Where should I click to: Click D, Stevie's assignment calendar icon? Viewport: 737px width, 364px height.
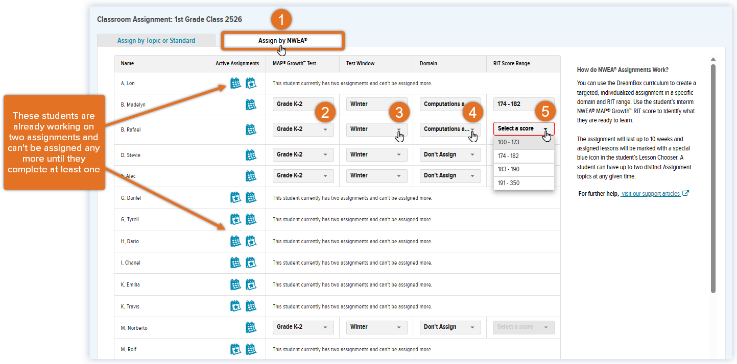point(251,155)
